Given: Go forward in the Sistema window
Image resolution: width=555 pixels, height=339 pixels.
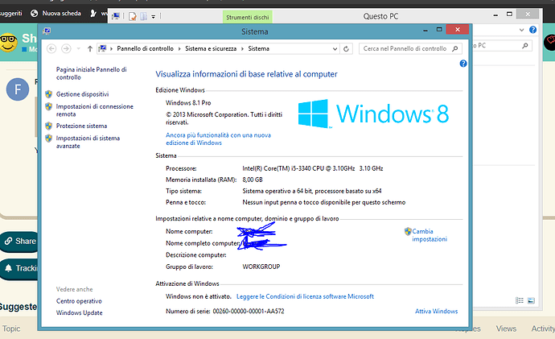Looking at the screenshot, I should 66,48.
